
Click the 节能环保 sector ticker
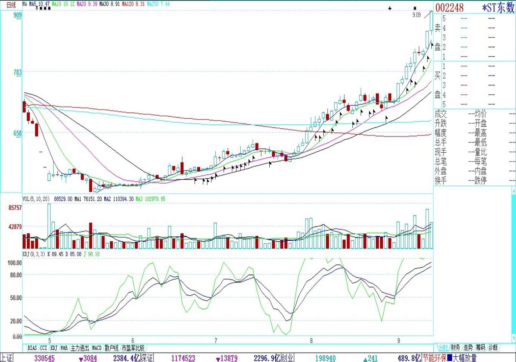(434, 358)
